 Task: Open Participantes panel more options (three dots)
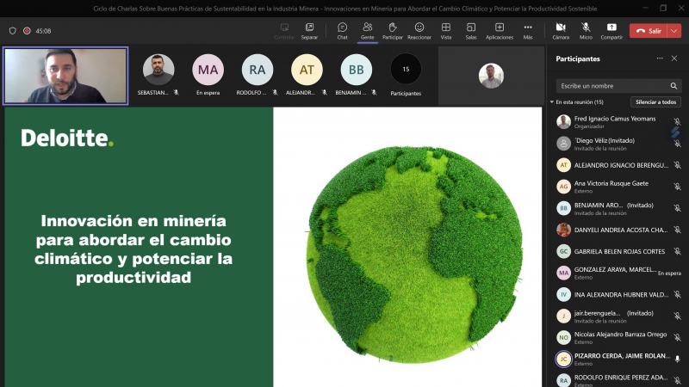[660, 58]
